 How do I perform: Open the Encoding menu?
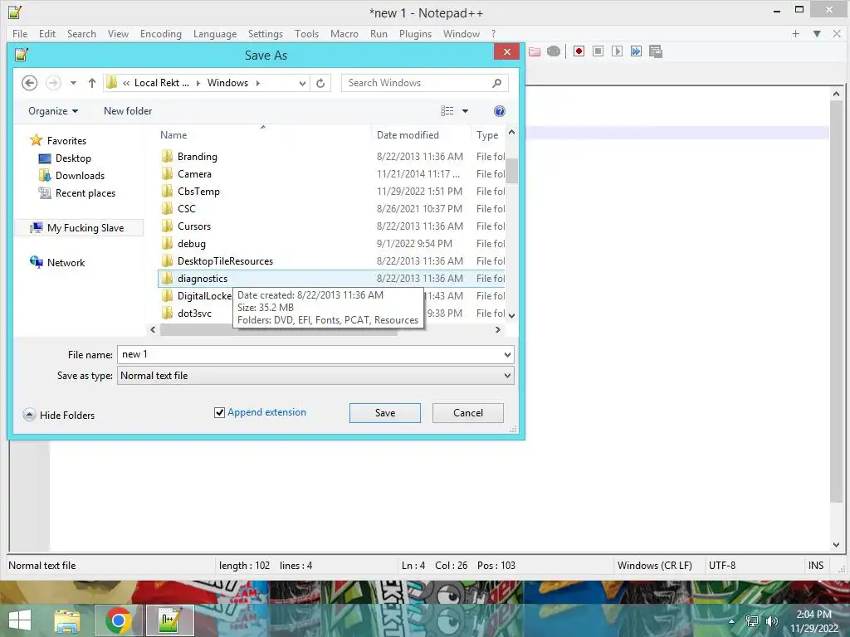(161, 33)
